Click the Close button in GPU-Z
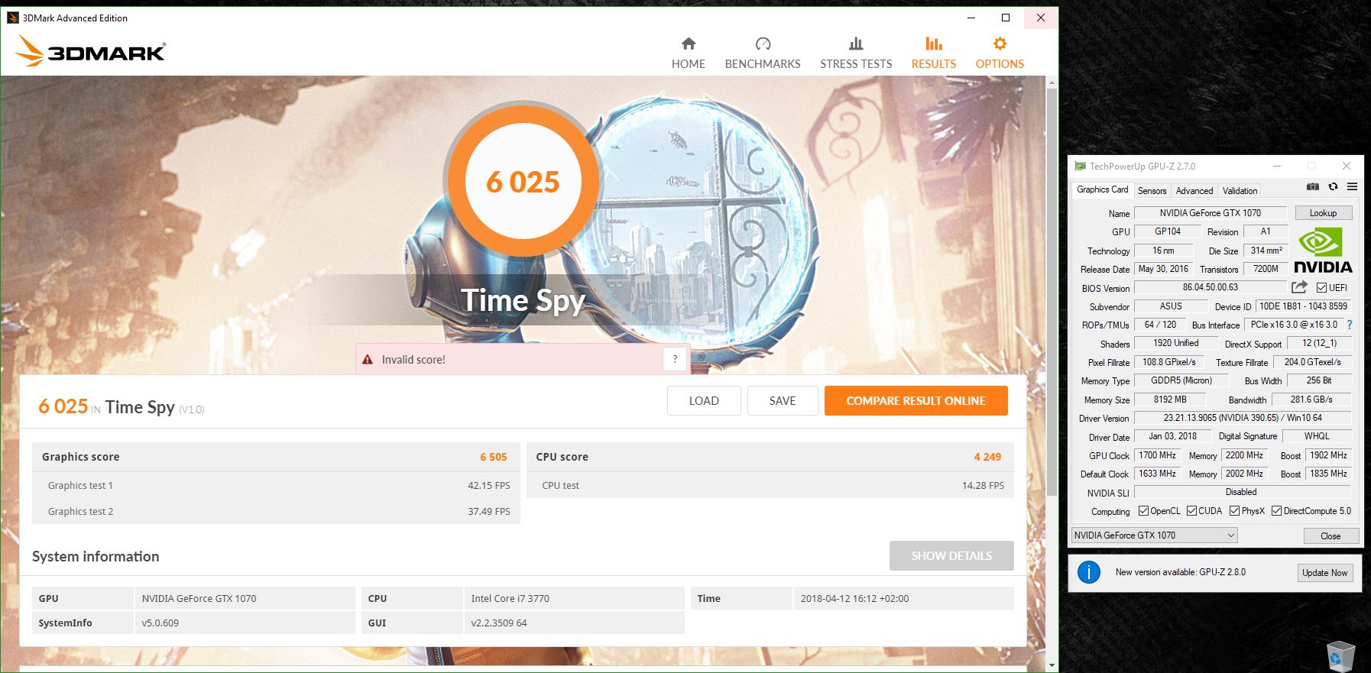The width and height of the screenshot is (1371, 673). click(x=1330, y=536)
